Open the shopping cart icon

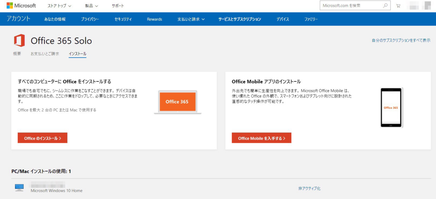click(398, 6)
